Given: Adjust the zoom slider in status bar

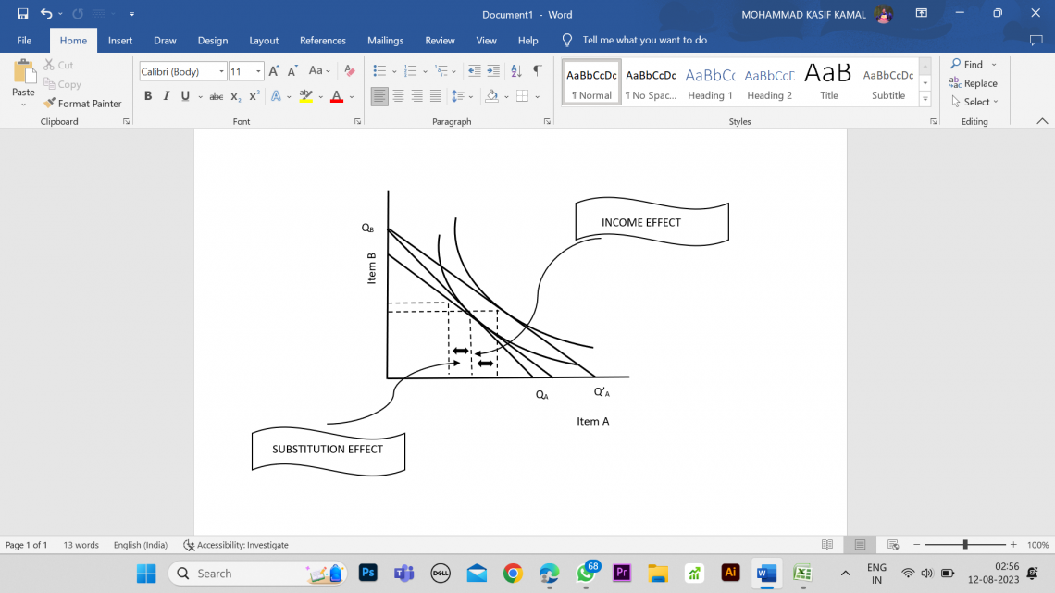Looking at the screenshot, I should tap(965, 545).
